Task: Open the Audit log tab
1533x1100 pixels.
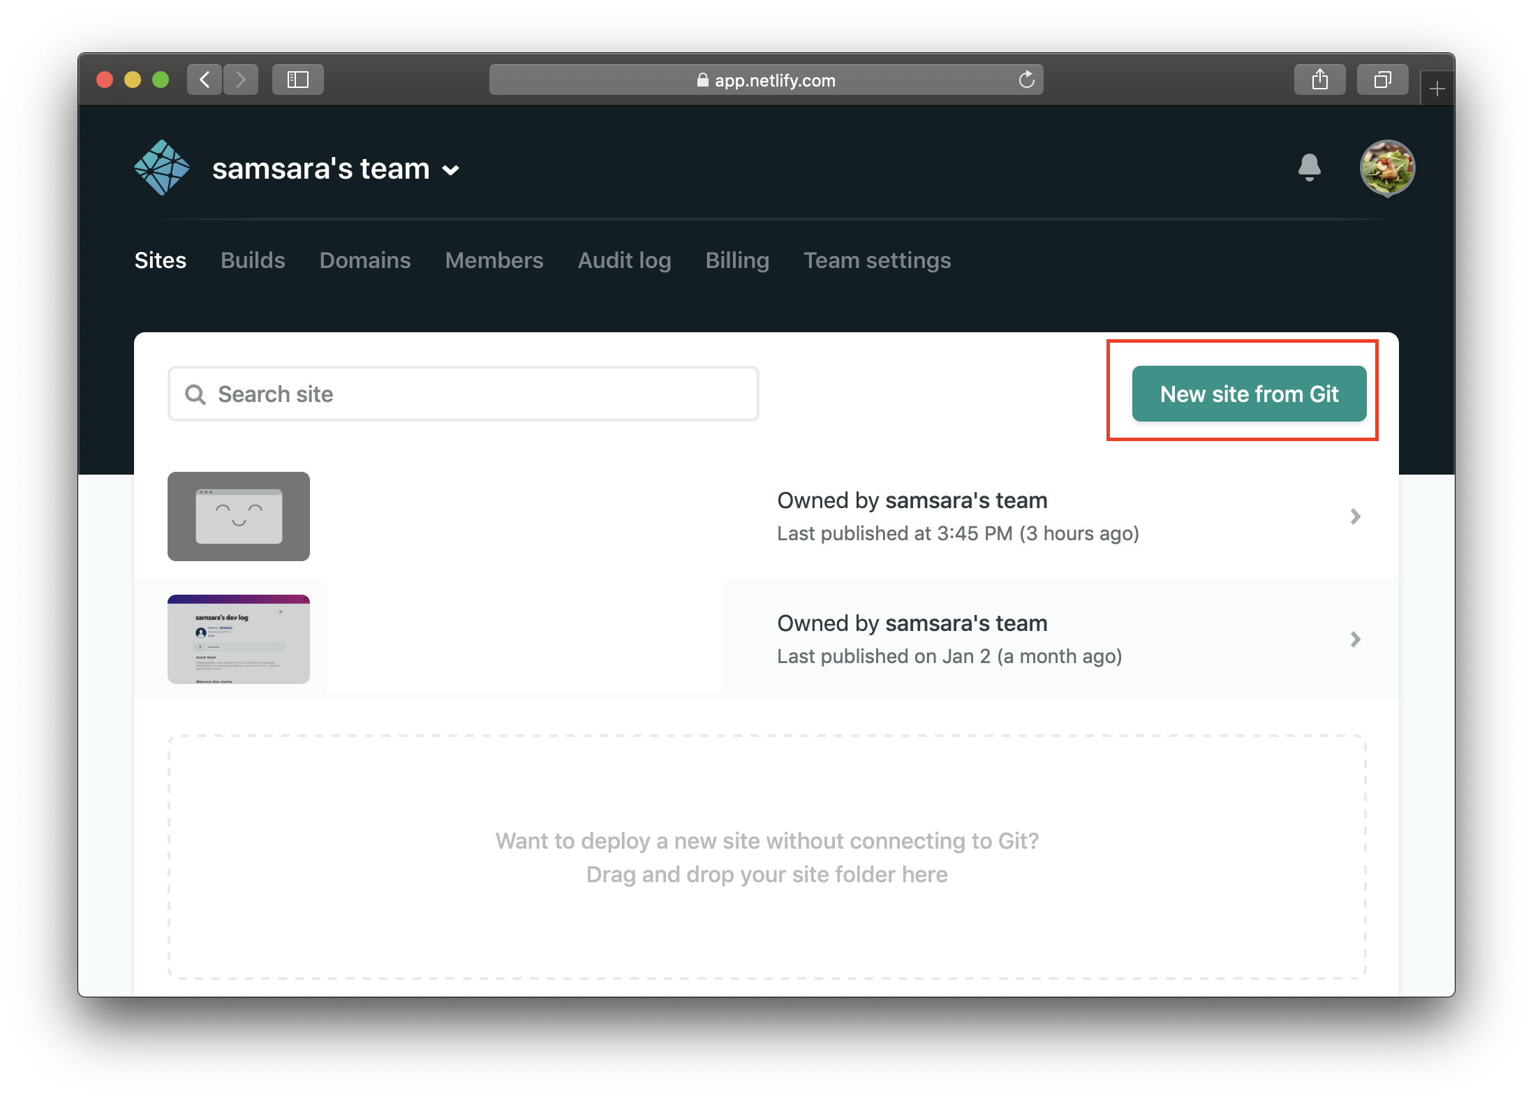Action: 624,260
